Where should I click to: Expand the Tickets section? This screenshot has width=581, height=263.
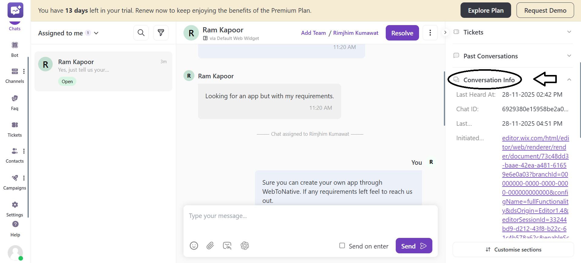coord(569,32)
